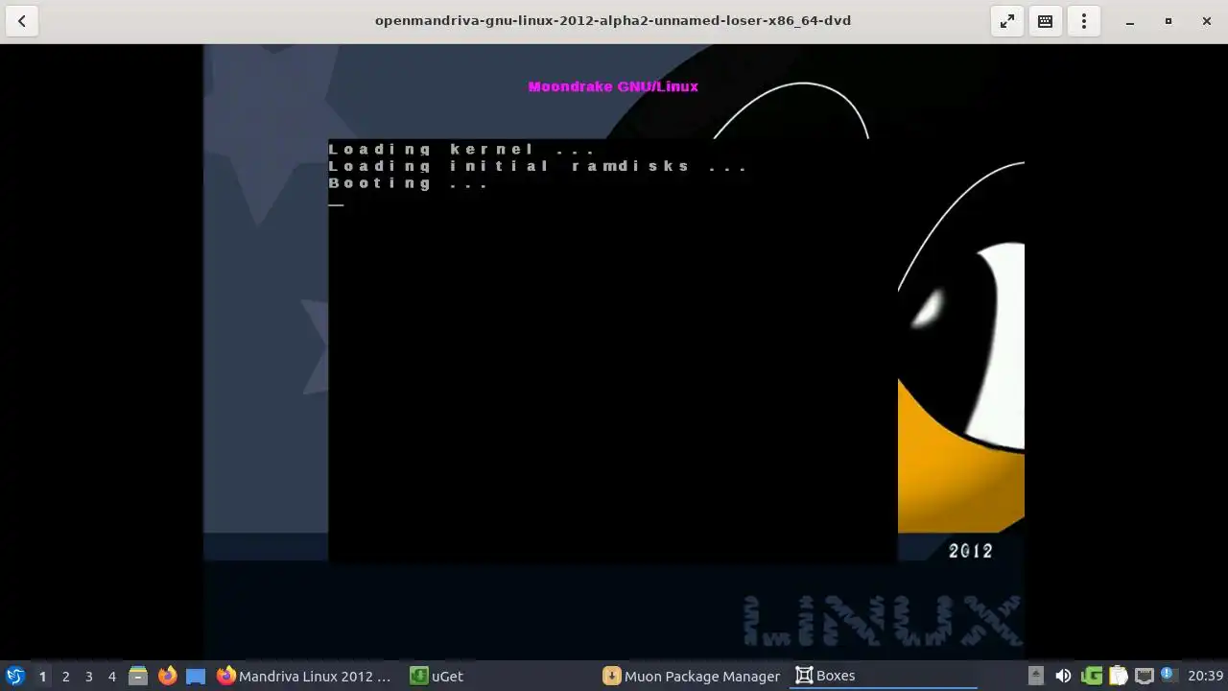Click the virtual machine display showing Booting

[614, 352]
